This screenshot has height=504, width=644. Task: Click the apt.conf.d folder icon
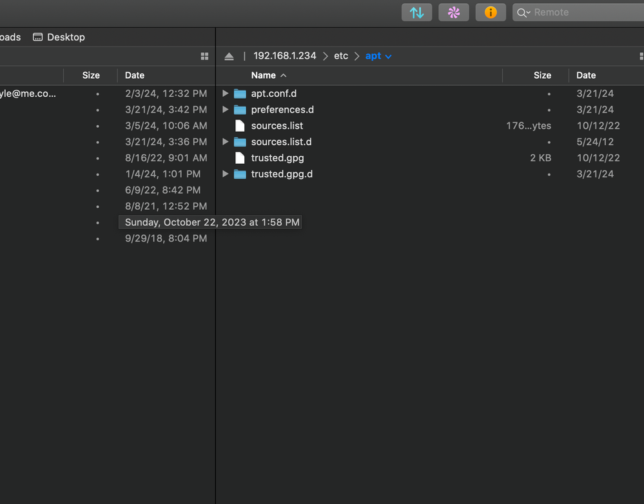[x=240, y=94]
